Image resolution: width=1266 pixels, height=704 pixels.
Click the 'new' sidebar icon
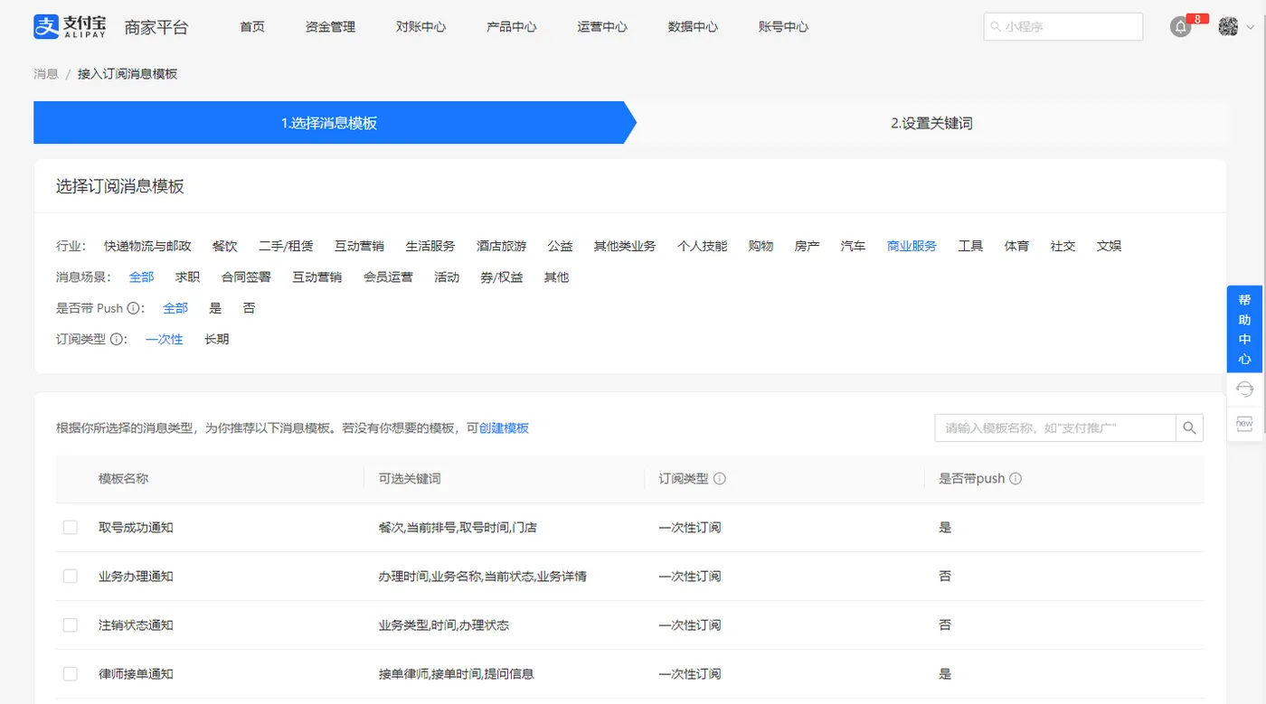pos(1245,423)
